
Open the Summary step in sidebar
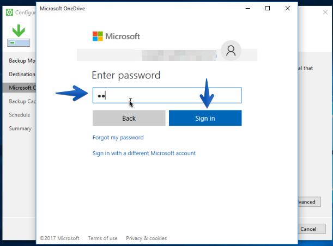click(x=20, y=128)
